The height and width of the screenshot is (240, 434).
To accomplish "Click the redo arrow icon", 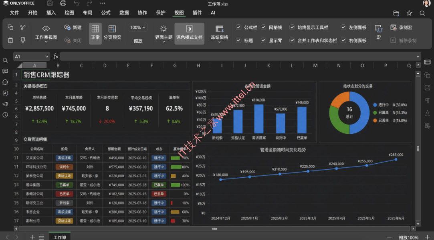I will [89, 3].
